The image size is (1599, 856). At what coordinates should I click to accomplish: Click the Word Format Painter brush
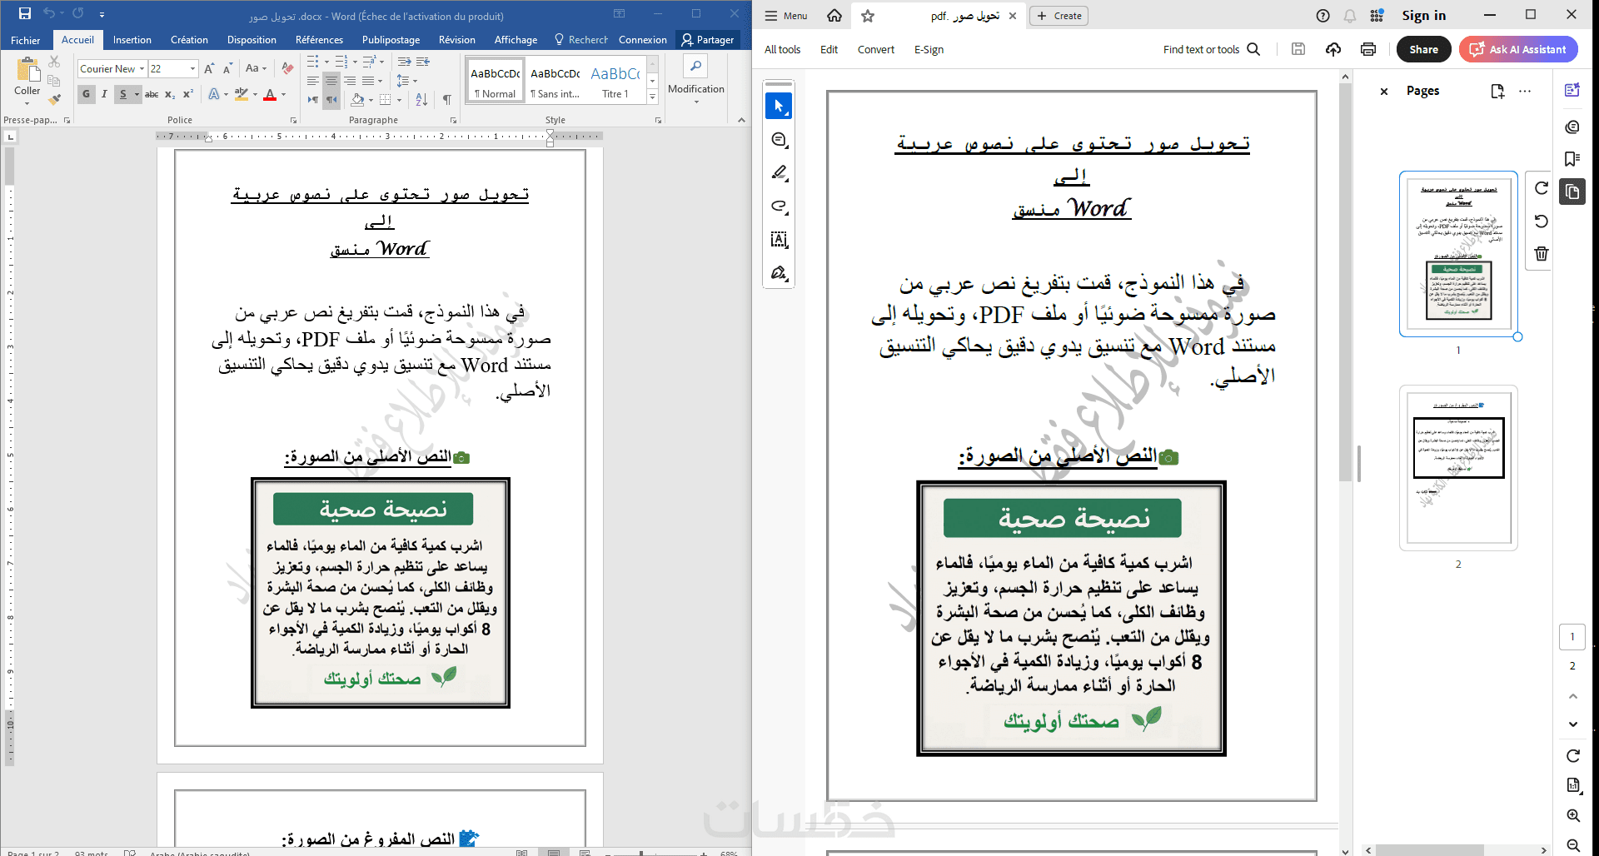54,99
